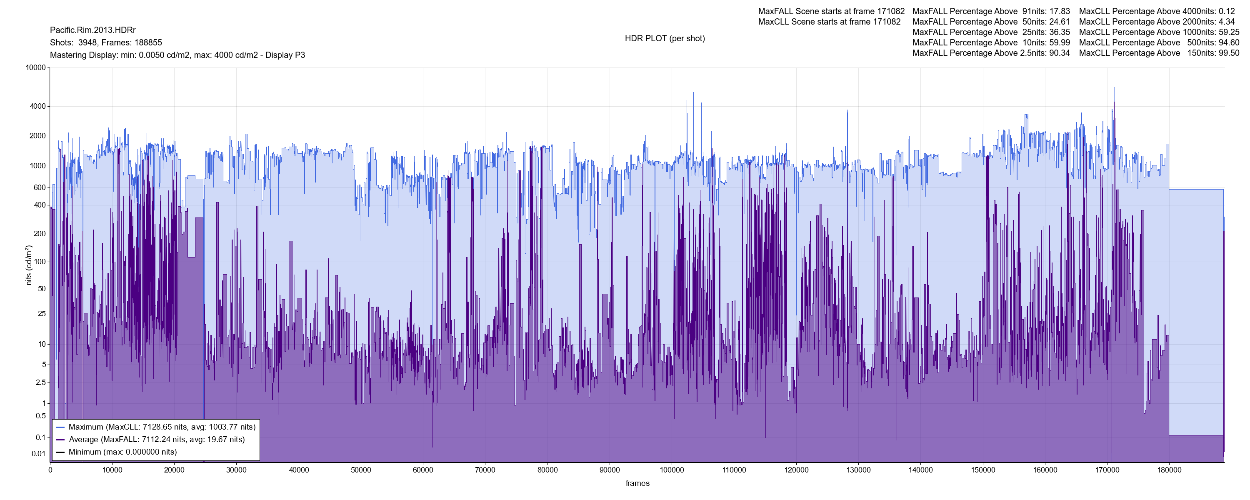Select the Average MaxFALL legend entry text
1250x500 pixels.
pyautogui.click(x=156, y=440)
